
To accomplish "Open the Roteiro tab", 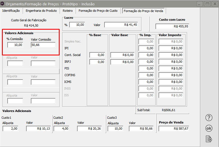I will click(x=68, y=11).
